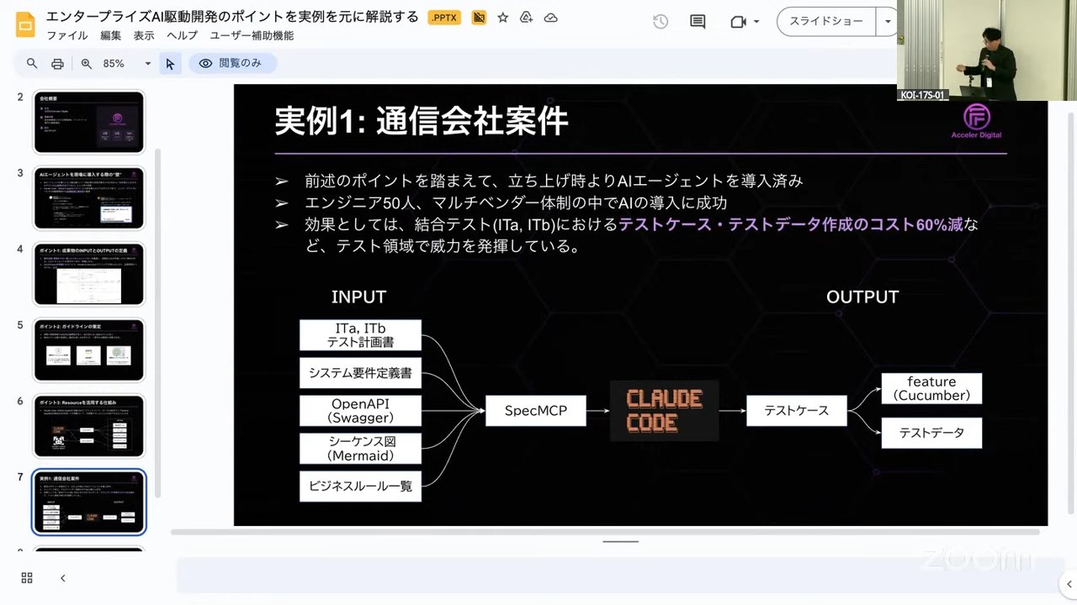1077x605 pixels.
Task: Check the cloud document status icon
Action: (550, 18)
